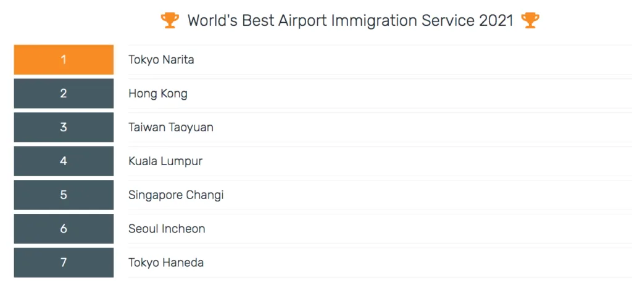Viewport: 632px width, 281px height.
Task: Select the rank 2 number box
Action: coord(64,94)
